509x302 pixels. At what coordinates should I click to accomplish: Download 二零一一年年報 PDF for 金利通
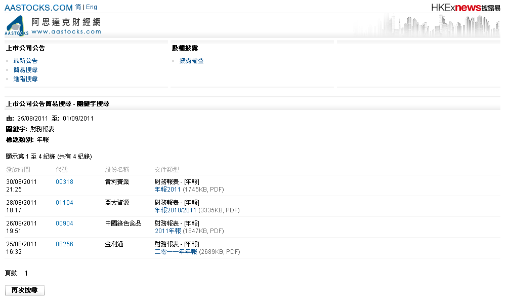tap(176, 252)
